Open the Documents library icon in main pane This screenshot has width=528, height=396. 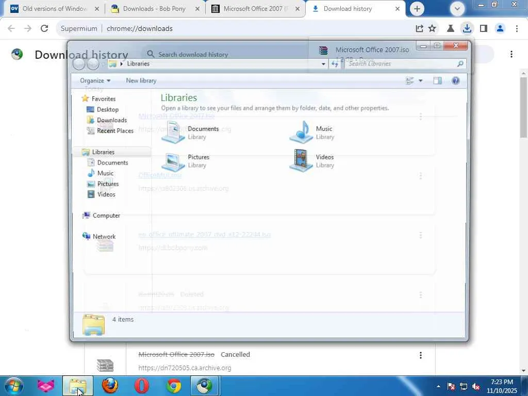(173, 133)
